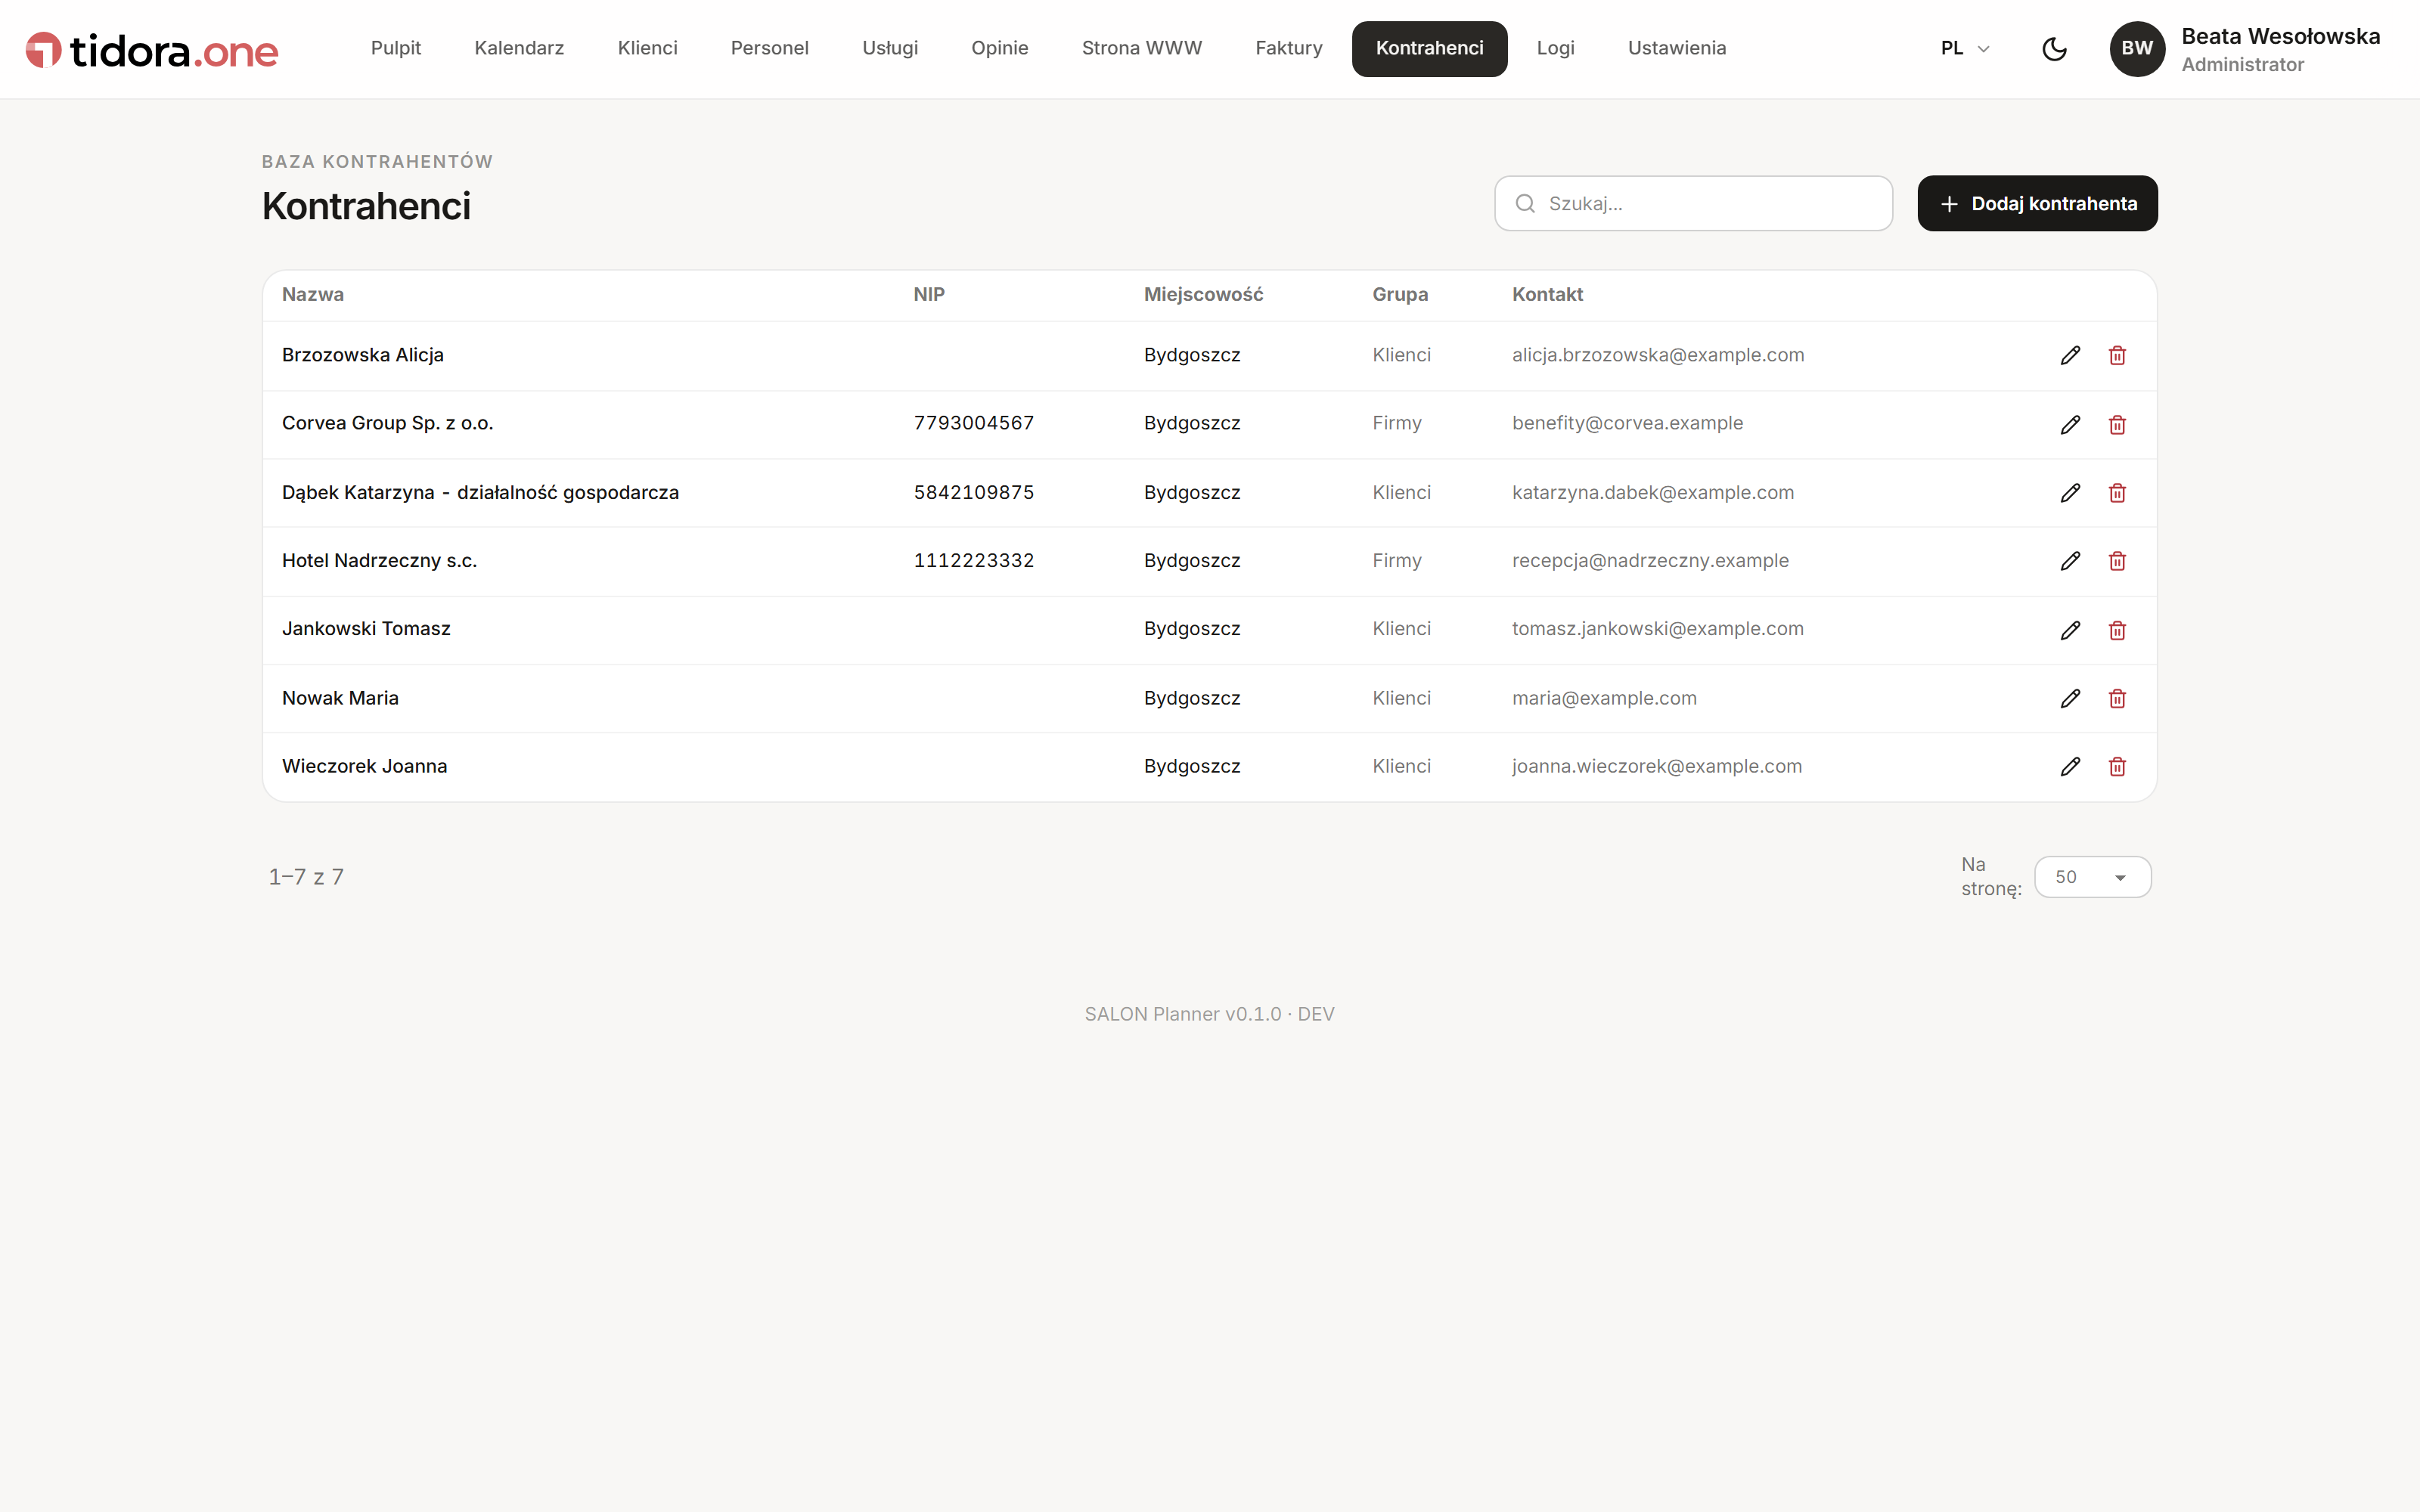Open the Logi section
Image resolution: width=2420 pixels, height=1512 pixels.
[x=1555, y=48]
